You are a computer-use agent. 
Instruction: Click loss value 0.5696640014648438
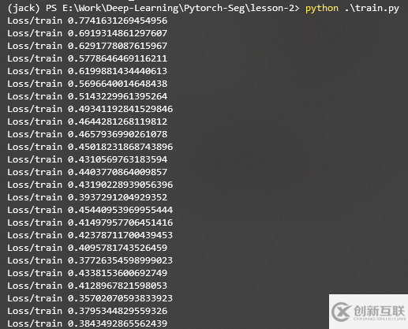point(118,84)
